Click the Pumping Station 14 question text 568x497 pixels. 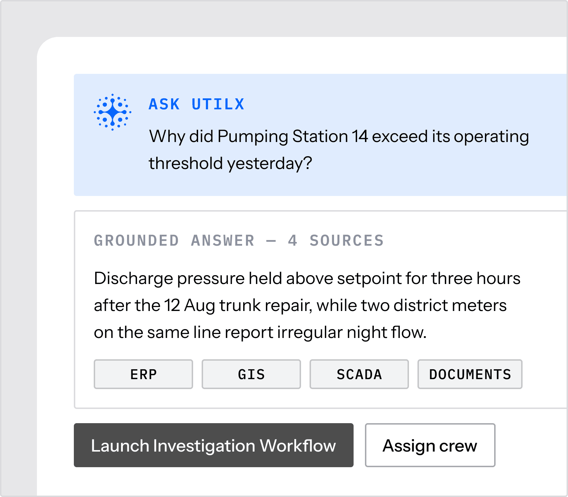pyautogui.click(x=339, y=150)
